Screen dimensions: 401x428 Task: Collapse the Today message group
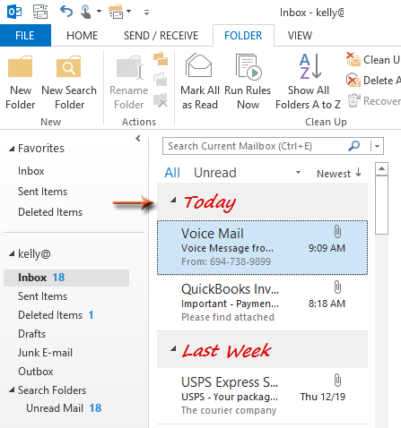coord(173,201)
